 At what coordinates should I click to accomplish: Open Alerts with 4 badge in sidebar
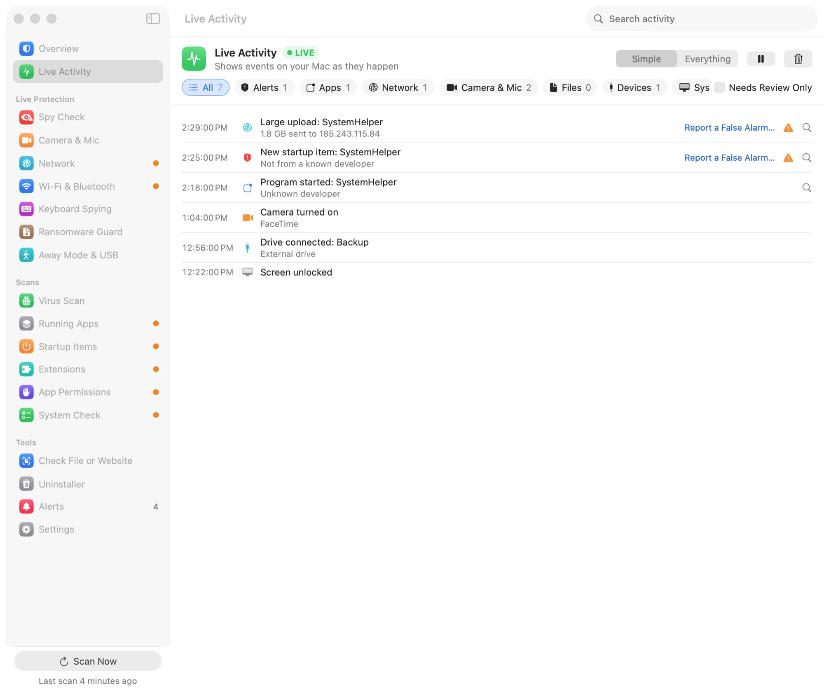(88, 507)
